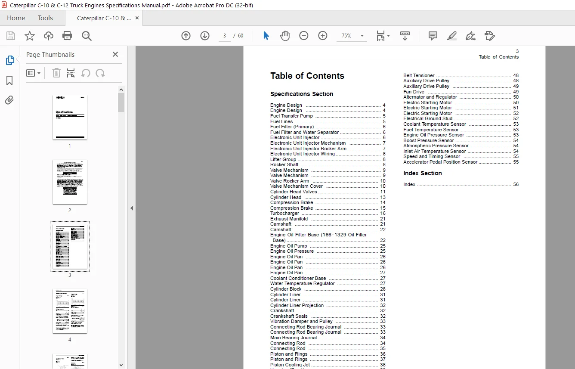Print the document via printer icon
Screen dimensions: 575x369
coord(67,36)
